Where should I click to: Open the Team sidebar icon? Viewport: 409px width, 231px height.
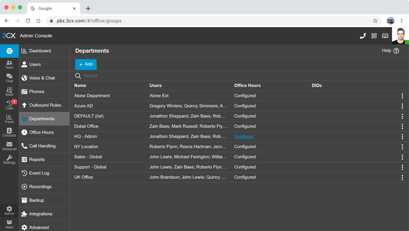tap(9, 64)
